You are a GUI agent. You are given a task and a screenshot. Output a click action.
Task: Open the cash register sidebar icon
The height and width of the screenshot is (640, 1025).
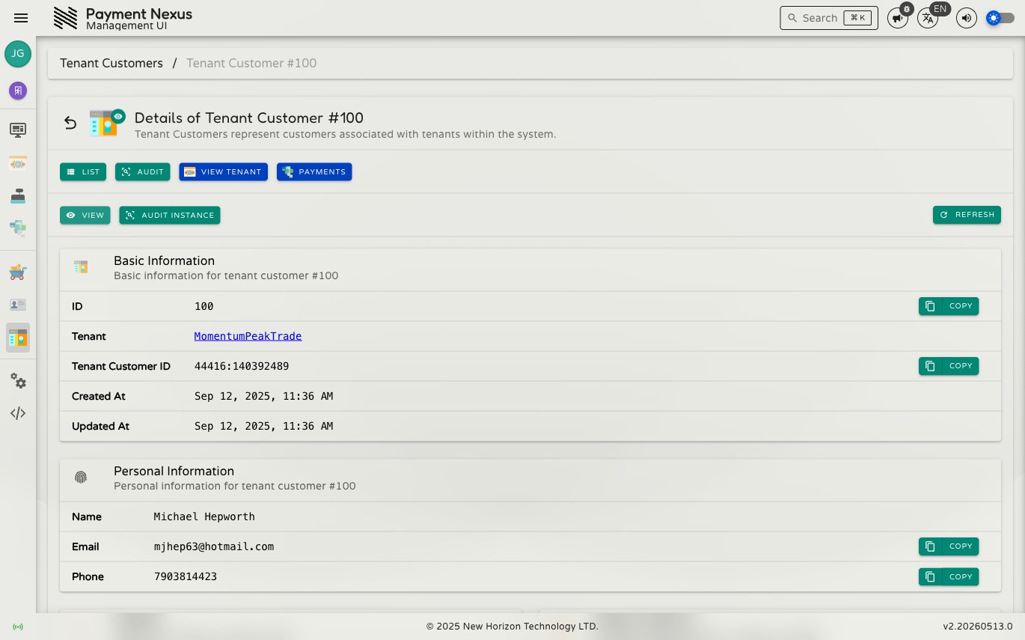click(18, 196)
